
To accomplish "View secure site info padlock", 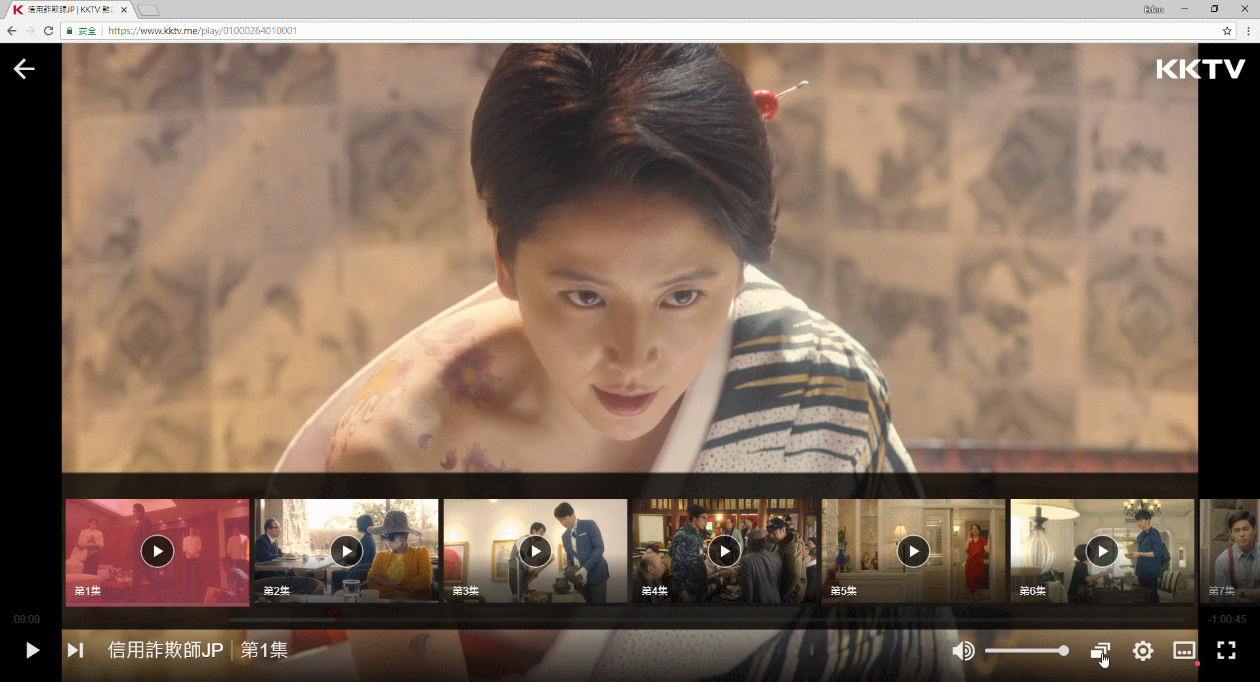I will (x=70, y=31).
